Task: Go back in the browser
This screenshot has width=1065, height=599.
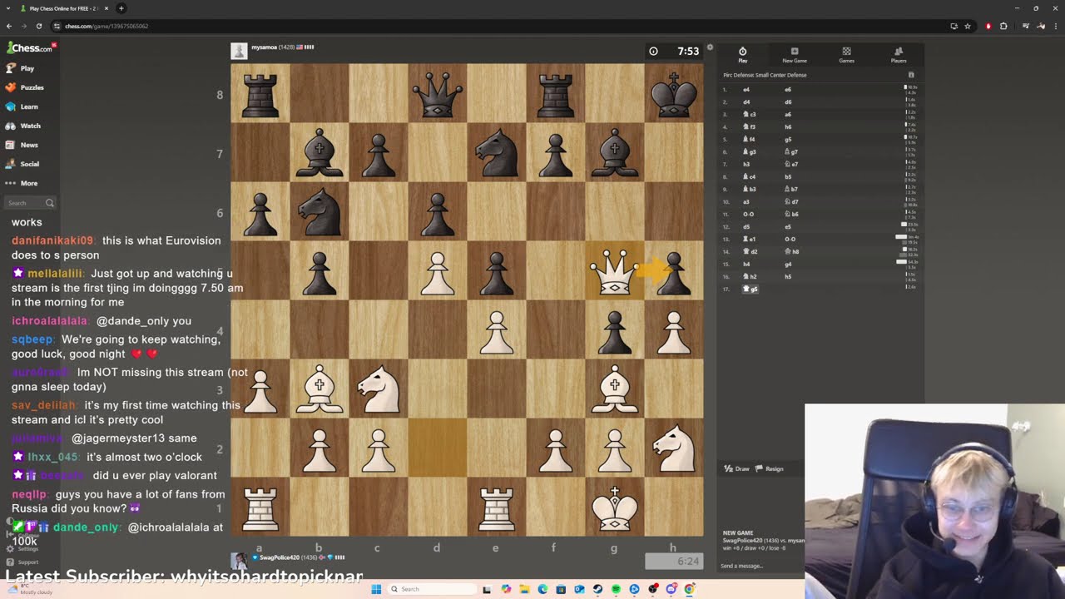Action: click(9, 26)
